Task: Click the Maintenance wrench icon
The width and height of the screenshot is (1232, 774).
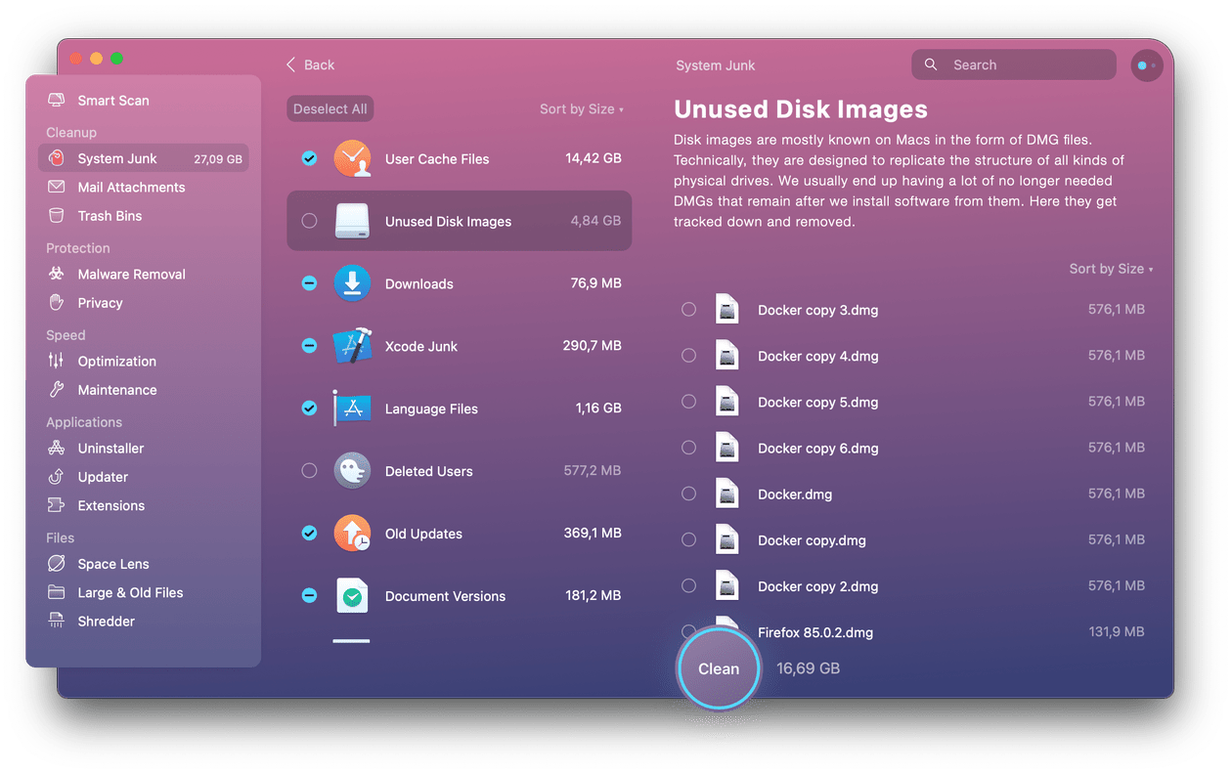Action: coord(57,390)
